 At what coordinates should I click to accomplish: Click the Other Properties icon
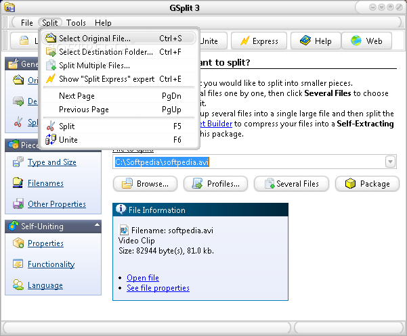[x=18, y=203]
